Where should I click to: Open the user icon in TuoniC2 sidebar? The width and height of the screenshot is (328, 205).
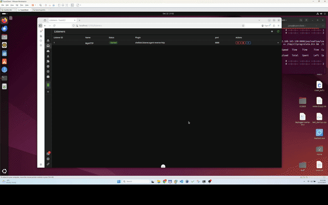48,56
